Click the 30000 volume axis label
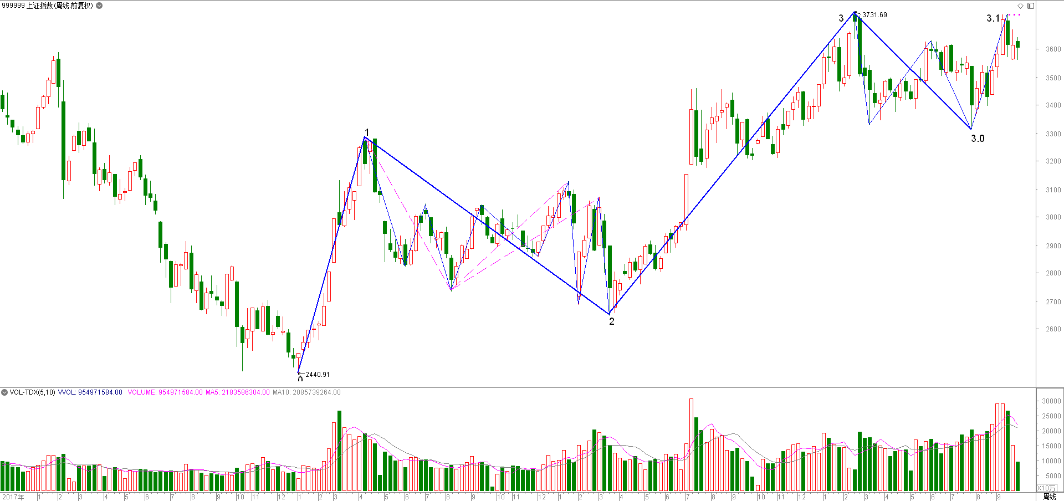This screenshot has width=1064, height=501. (1052, 401)
